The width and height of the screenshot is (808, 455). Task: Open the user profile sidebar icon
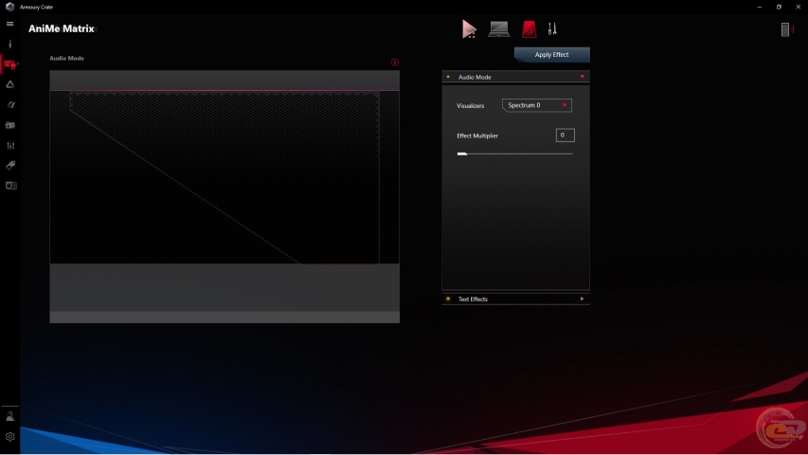pos(9,416)
